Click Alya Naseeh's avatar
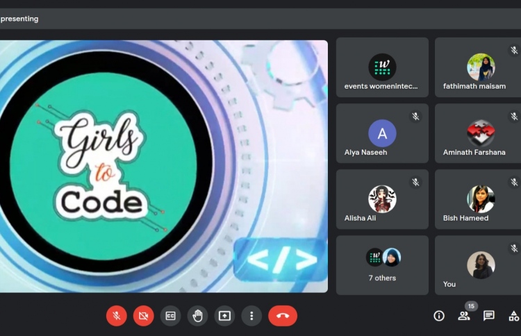Viewport: 521px width, 336px height. click(382, 133)
